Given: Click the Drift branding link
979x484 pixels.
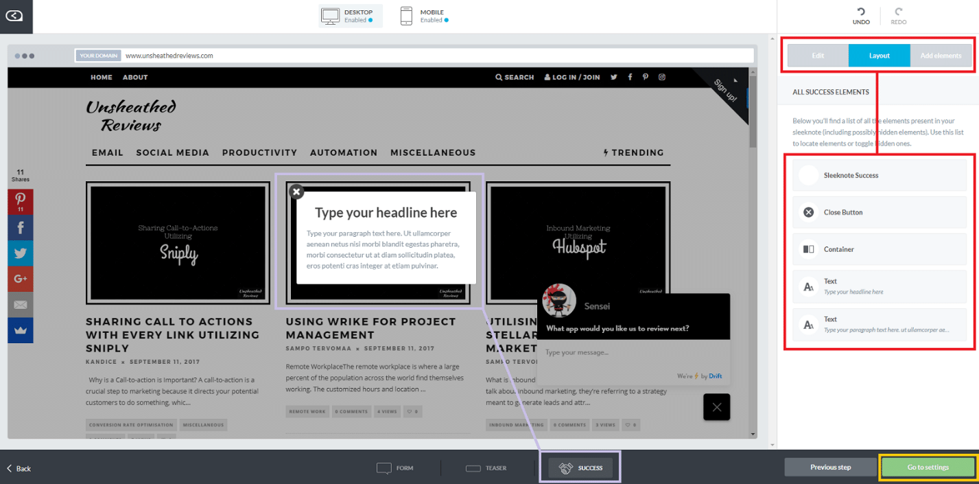Looking at the screenshot, I should pos(716,376).
